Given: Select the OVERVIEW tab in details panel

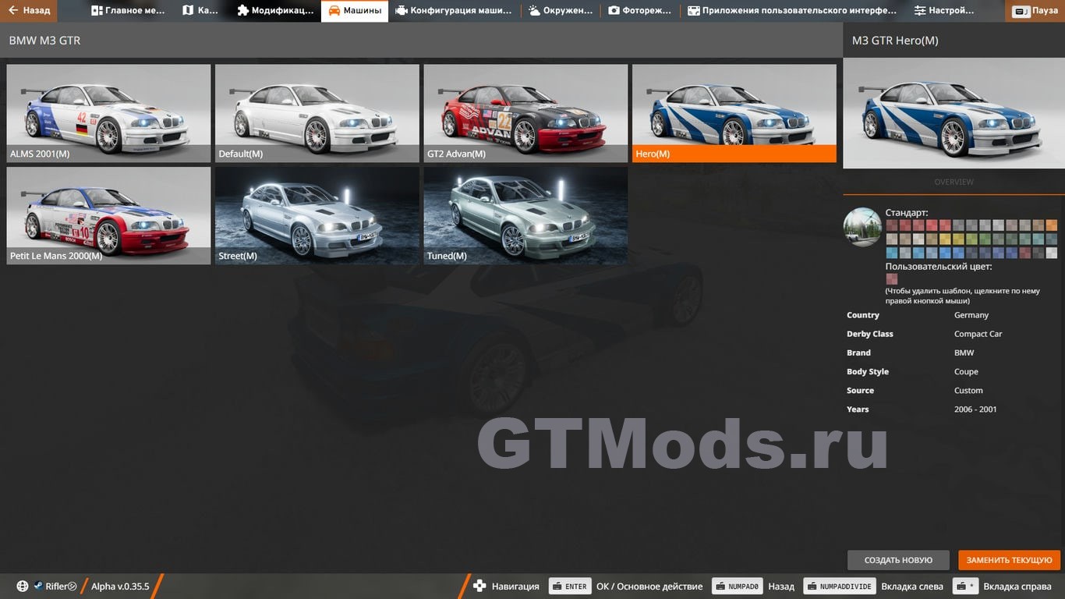Looking at the screenshot, I should [x=954, y=182].
